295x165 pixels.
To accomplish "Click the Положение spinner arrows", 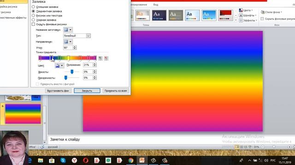I will pos(94,65).
